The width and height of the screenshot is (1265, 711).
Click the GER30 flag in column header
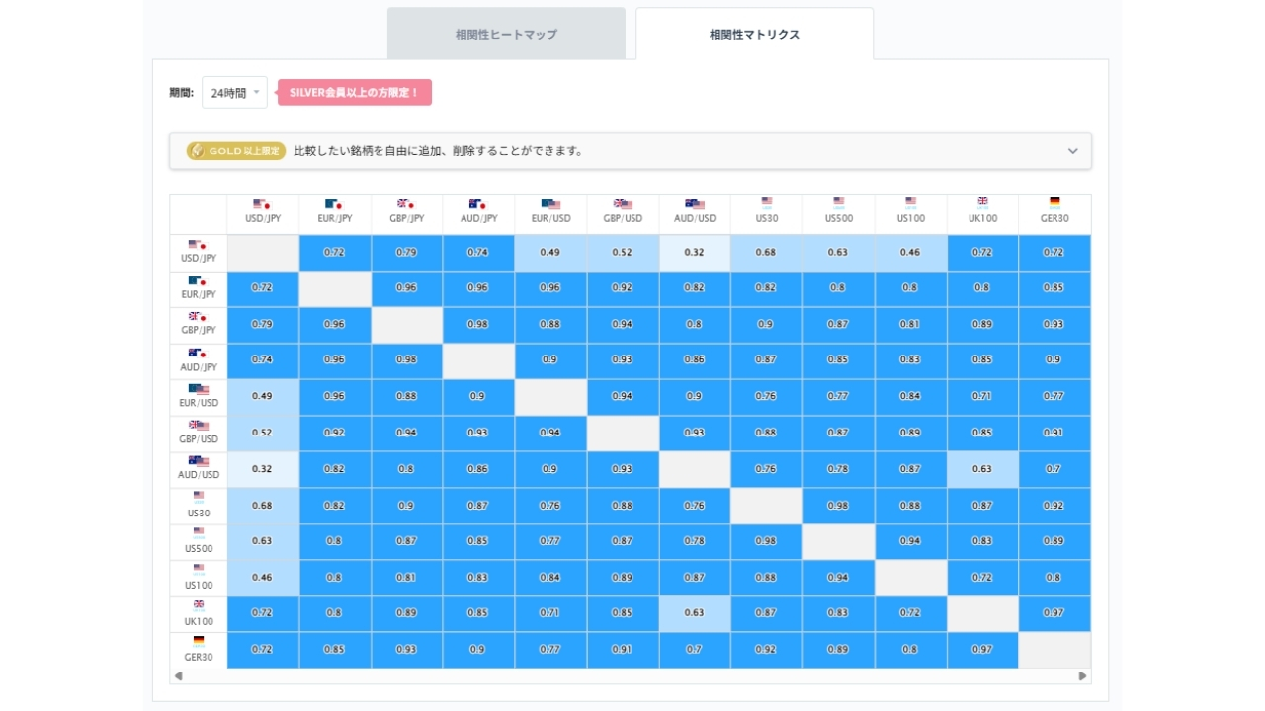pos(1054,202)
